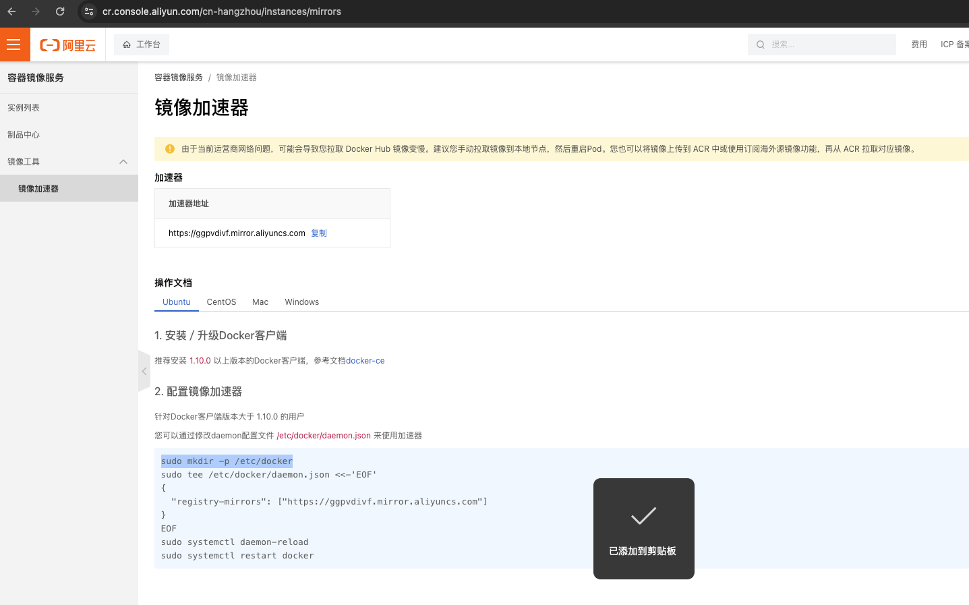
Task: Click the 容器镜像服务 sidebar title
Action: 36,78
